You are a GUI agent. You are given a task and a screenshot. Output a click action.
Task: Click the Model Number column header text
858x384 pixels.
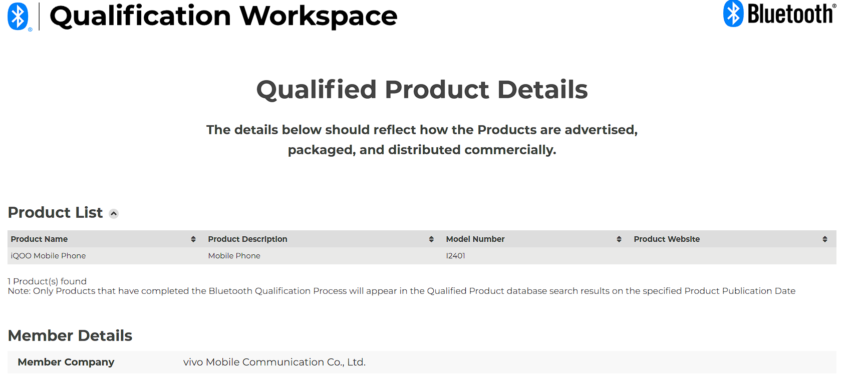475,239
